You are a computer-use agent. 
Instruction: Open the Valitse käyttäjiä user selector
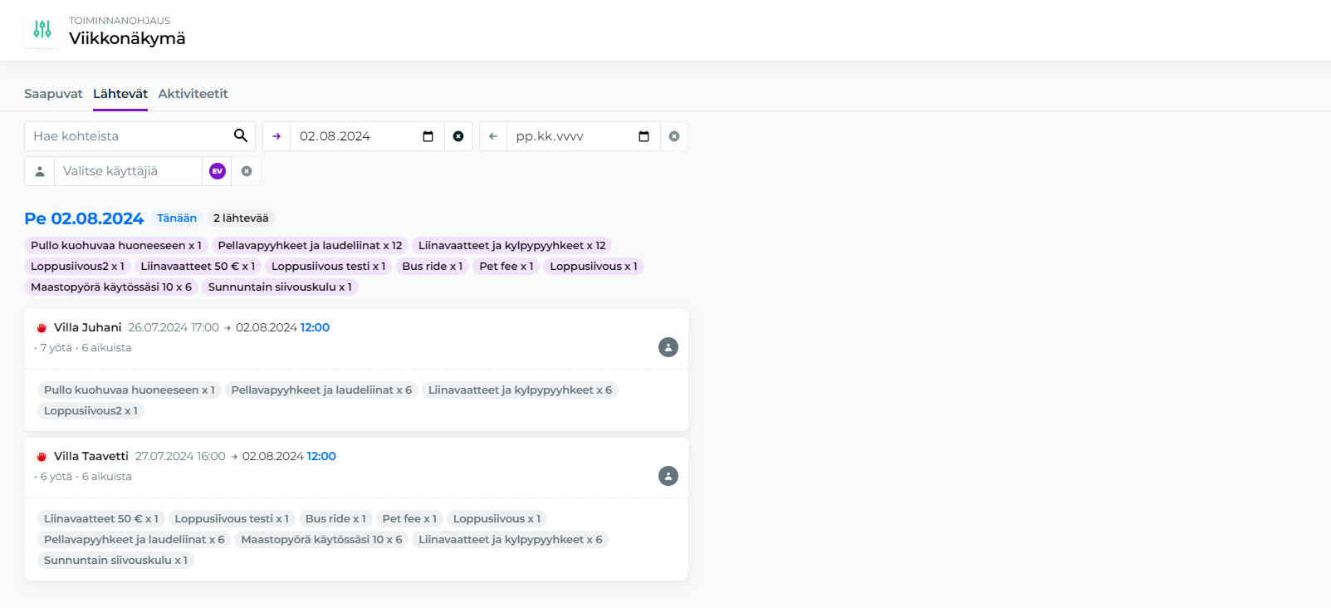tap(129, 171)
